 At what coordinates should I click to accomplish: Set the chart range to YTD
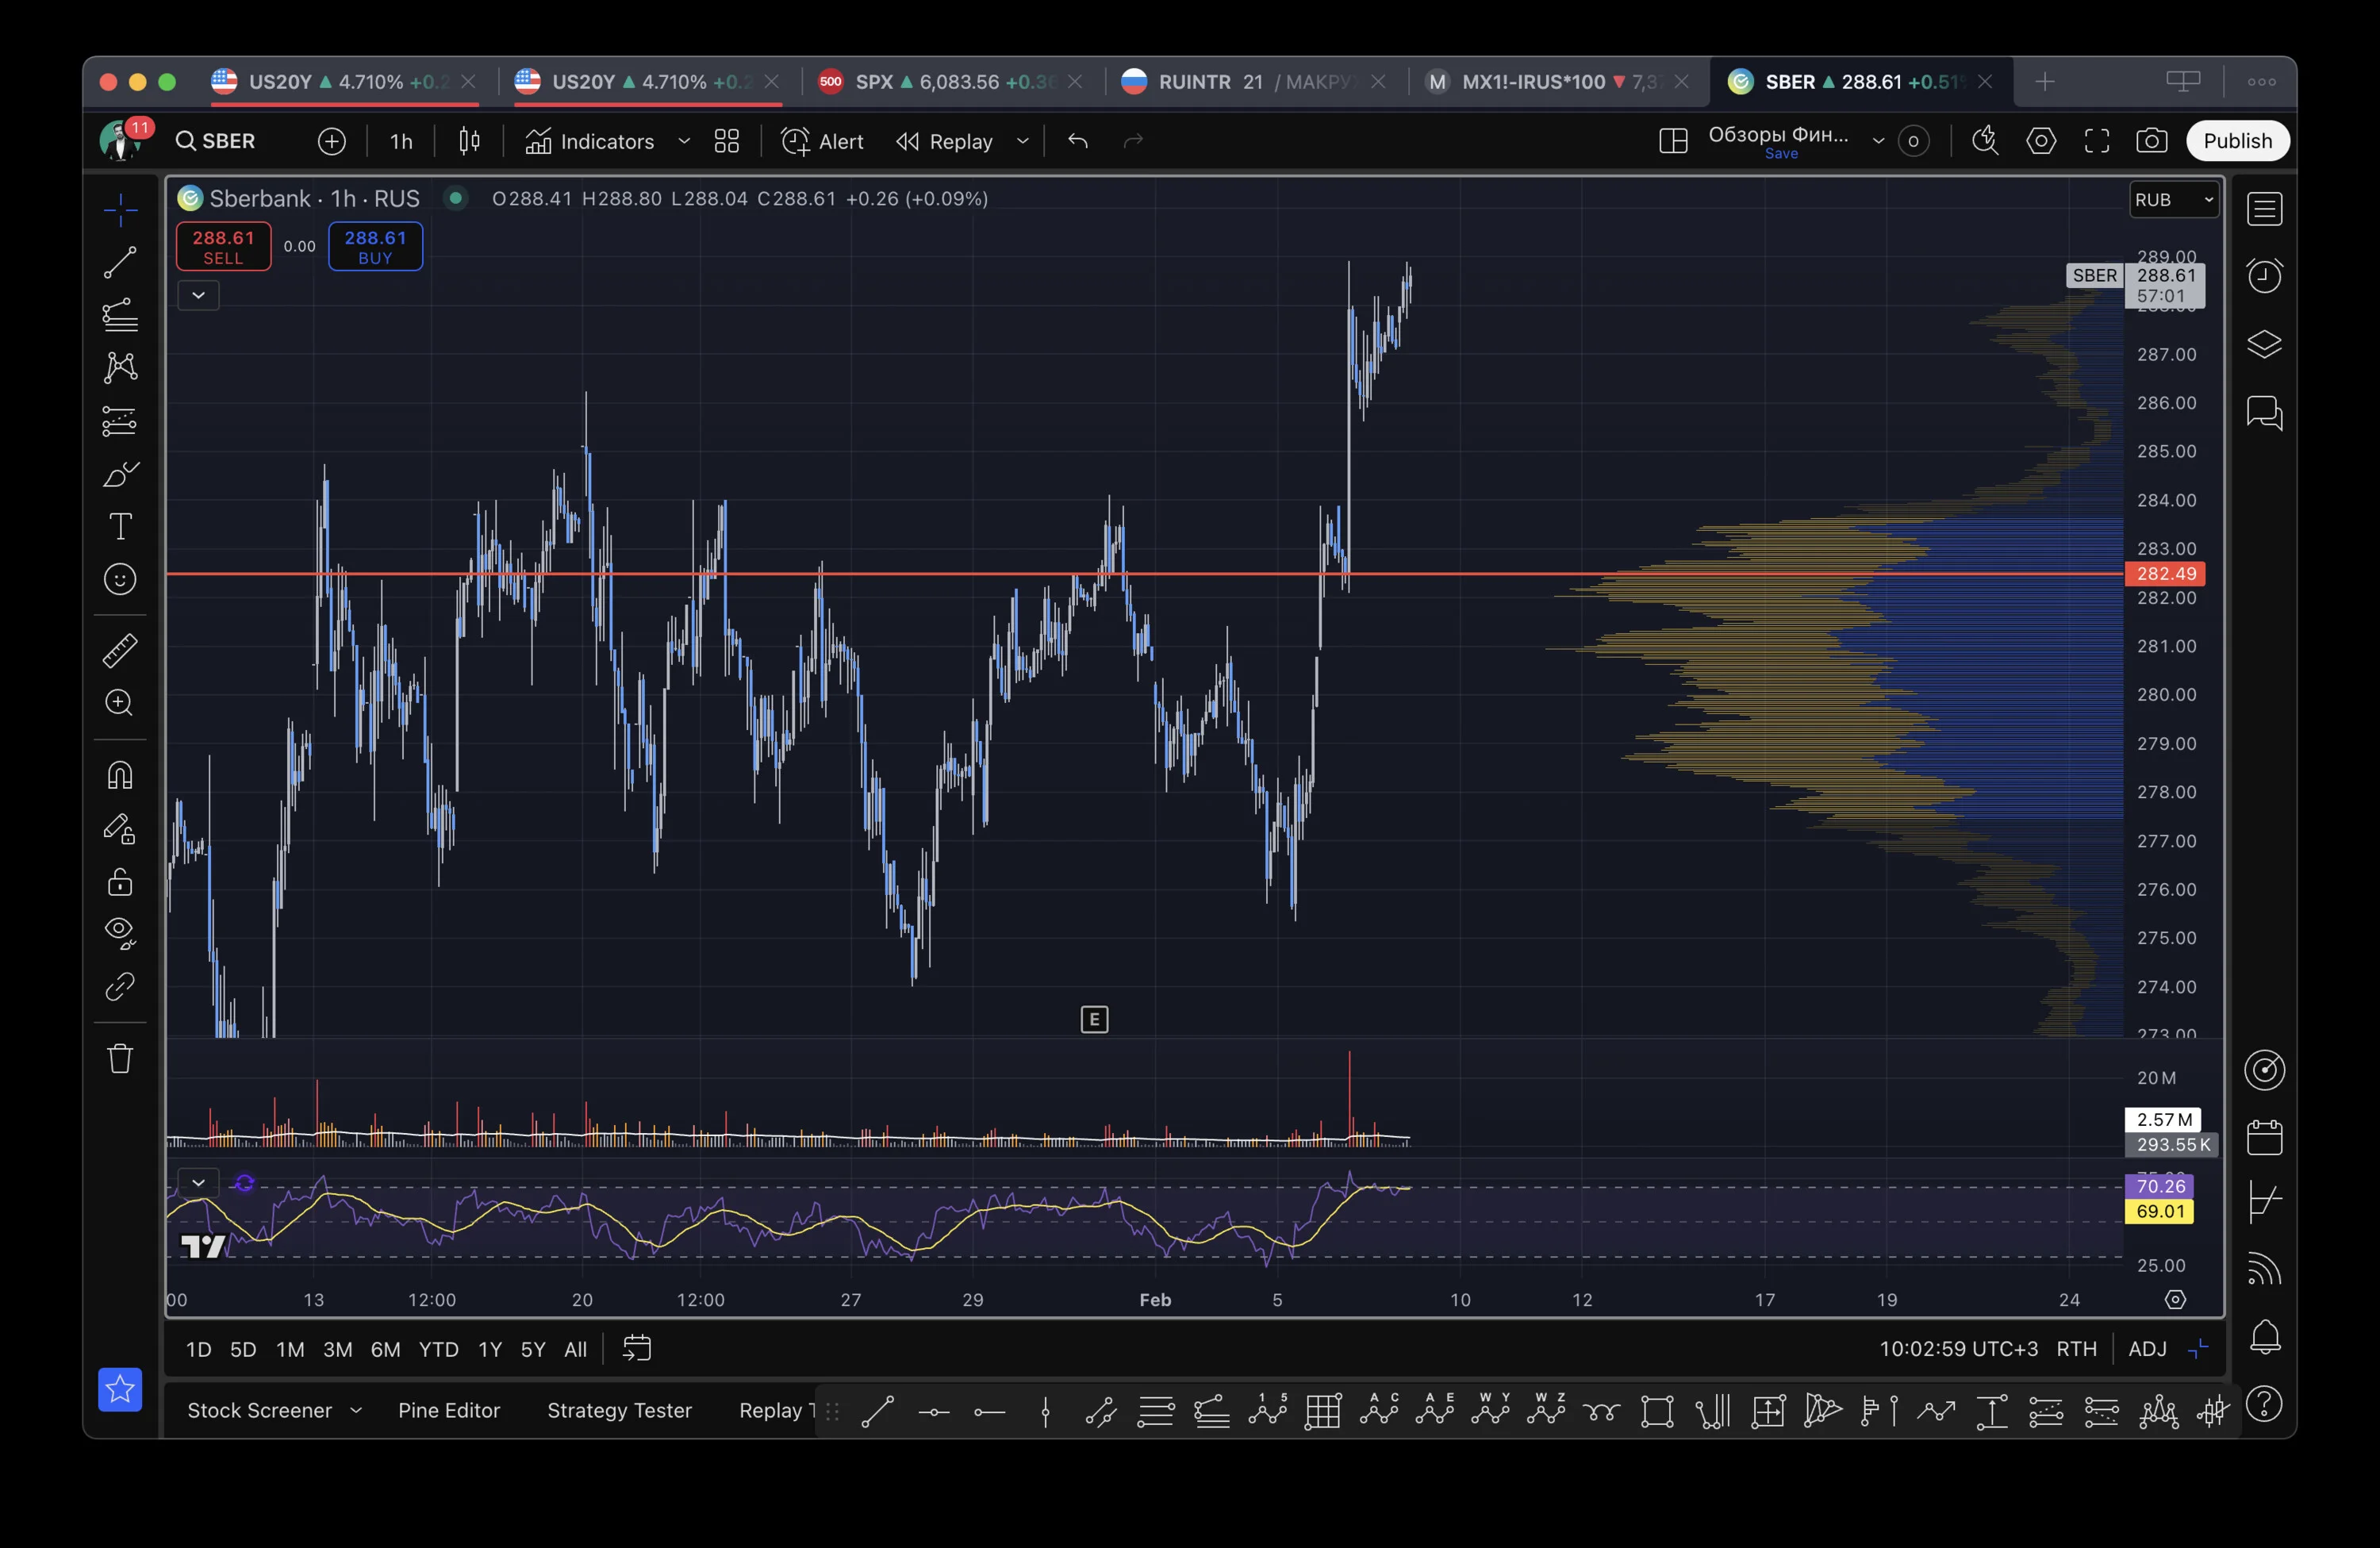coord(438,1349)
